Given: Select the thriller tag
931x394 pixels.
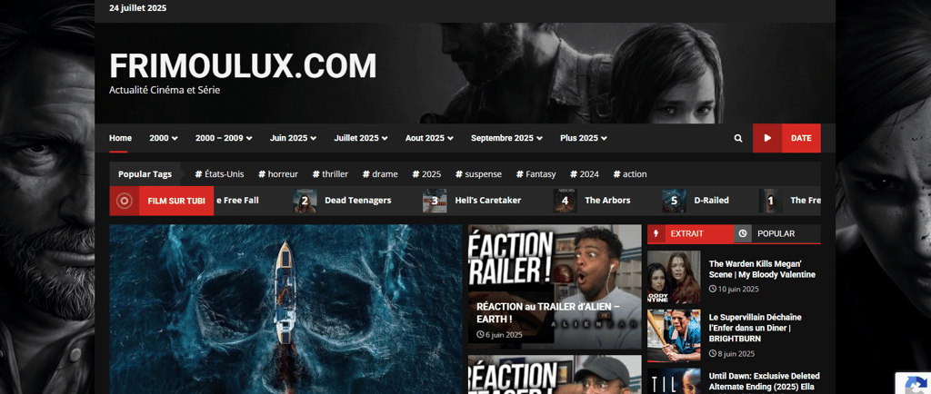Looking at the screenshot, I should click(x=330, y=174).
